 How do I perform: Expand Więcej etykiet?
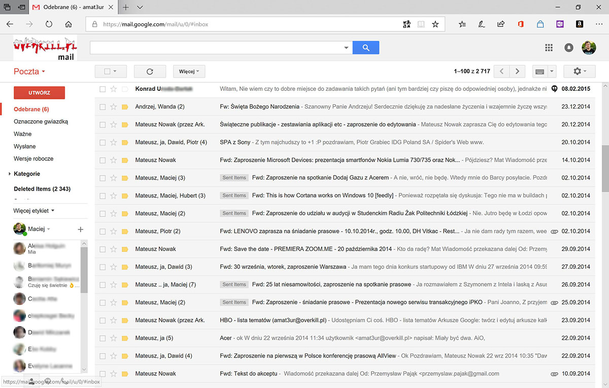[x=34, y=210]
